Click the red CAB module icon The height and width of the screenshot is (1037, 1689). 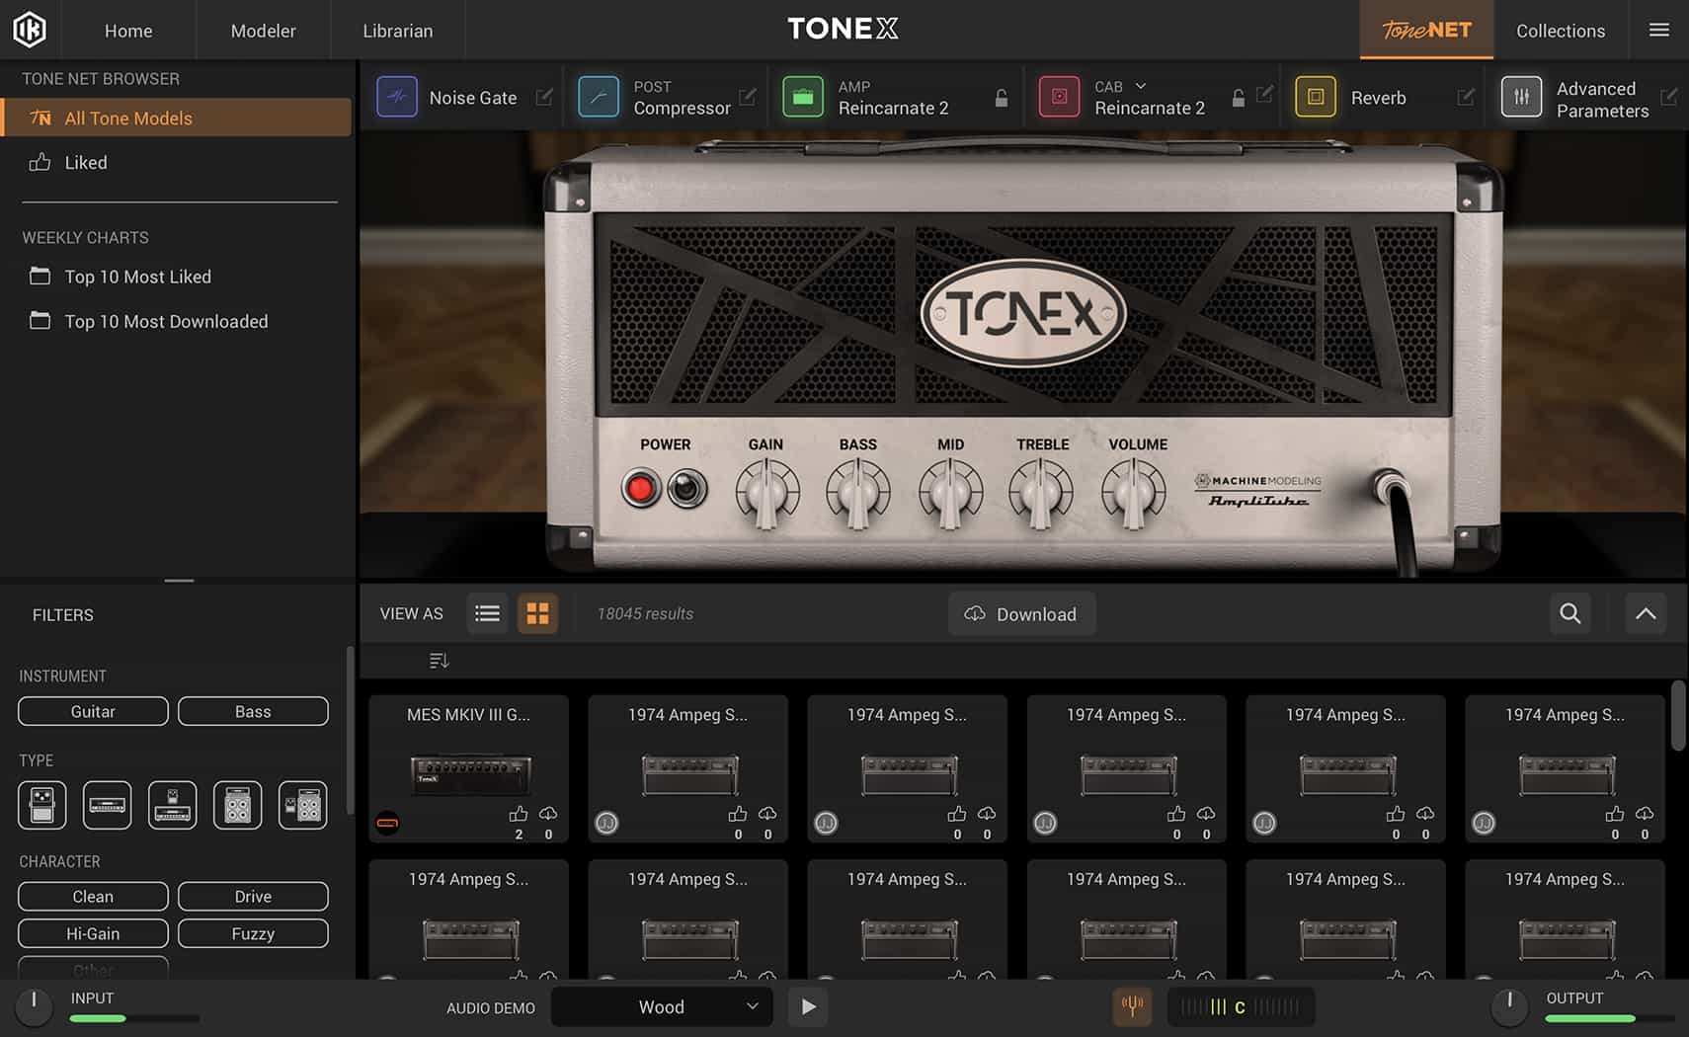(x=1059, y=97)
